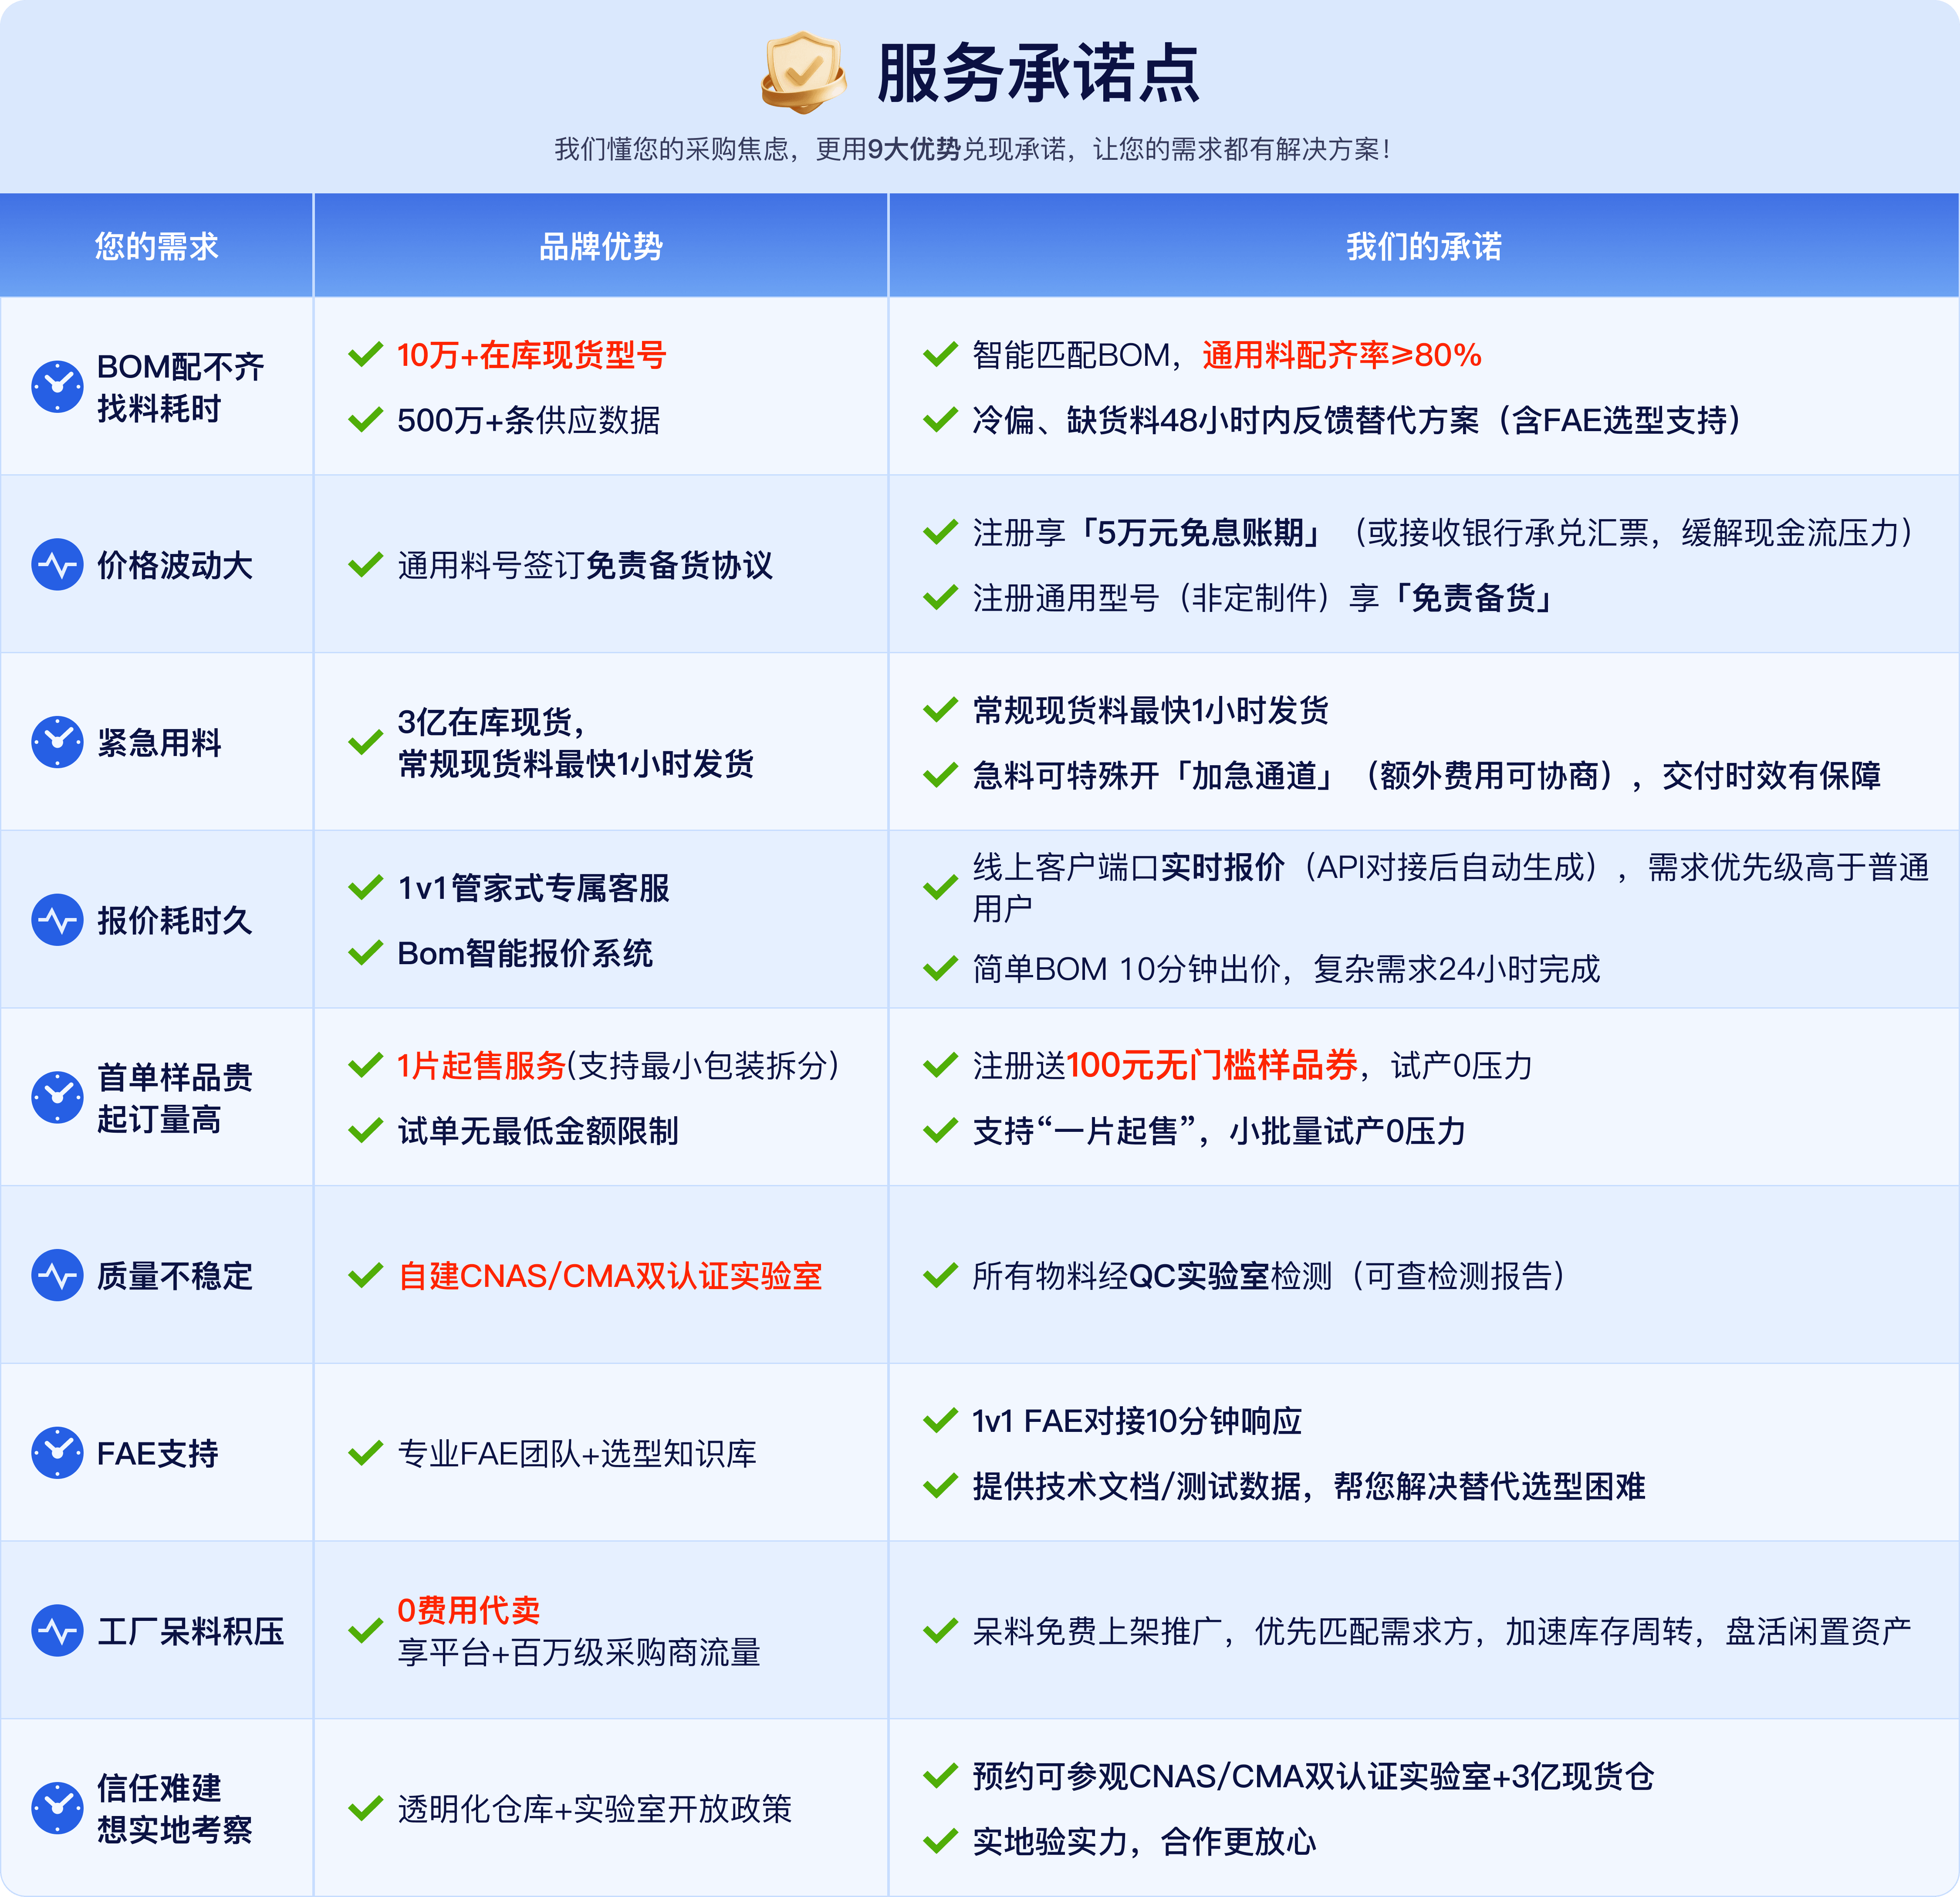Click the bold 9大优势 text in subtitle
The height and width of the screenshot is (1897, 1960).
(x=914, y=149)
